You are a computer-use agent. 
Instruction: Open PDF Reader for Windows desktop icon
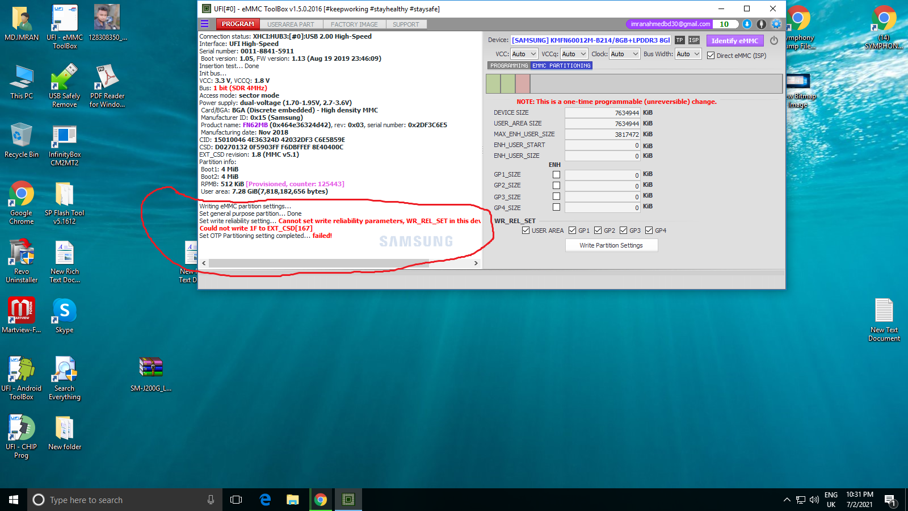pos(107,85)
